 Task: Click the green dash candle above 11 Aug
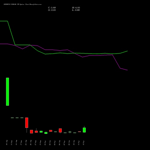click(12, 118)
